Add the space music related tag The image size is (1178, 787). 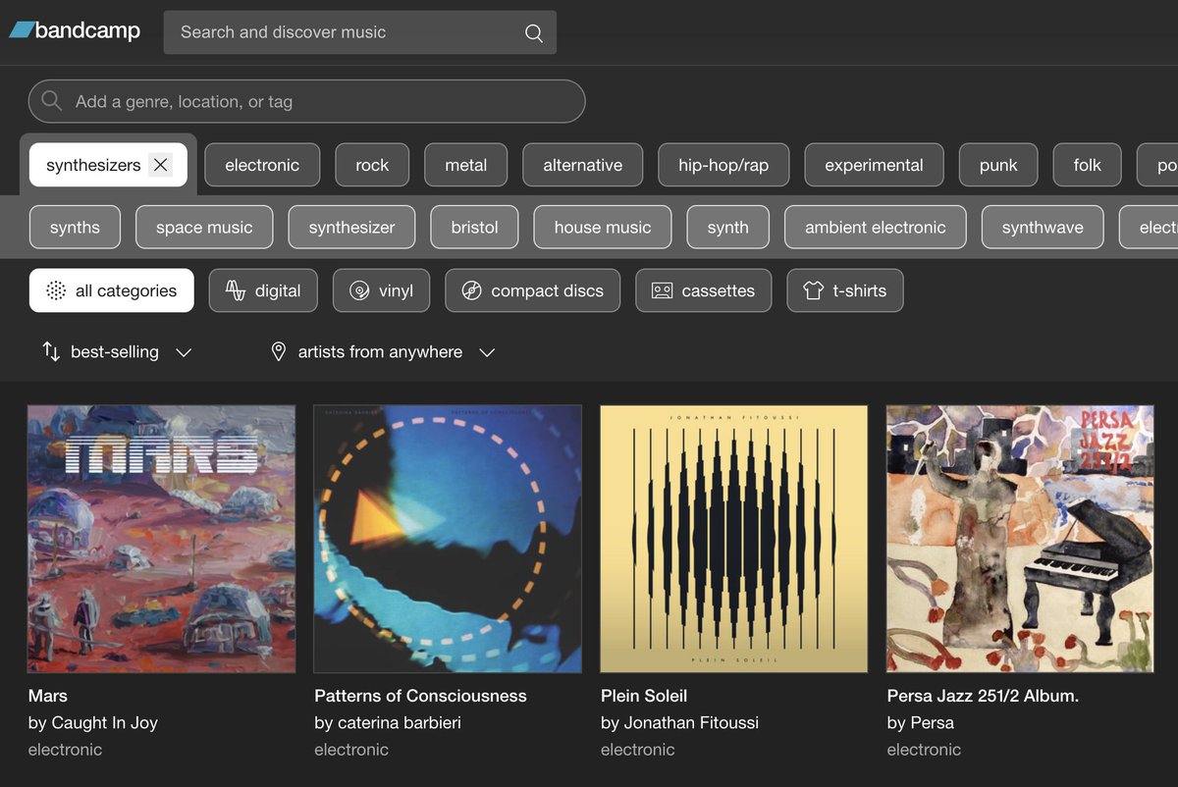(x=204, y=227)
